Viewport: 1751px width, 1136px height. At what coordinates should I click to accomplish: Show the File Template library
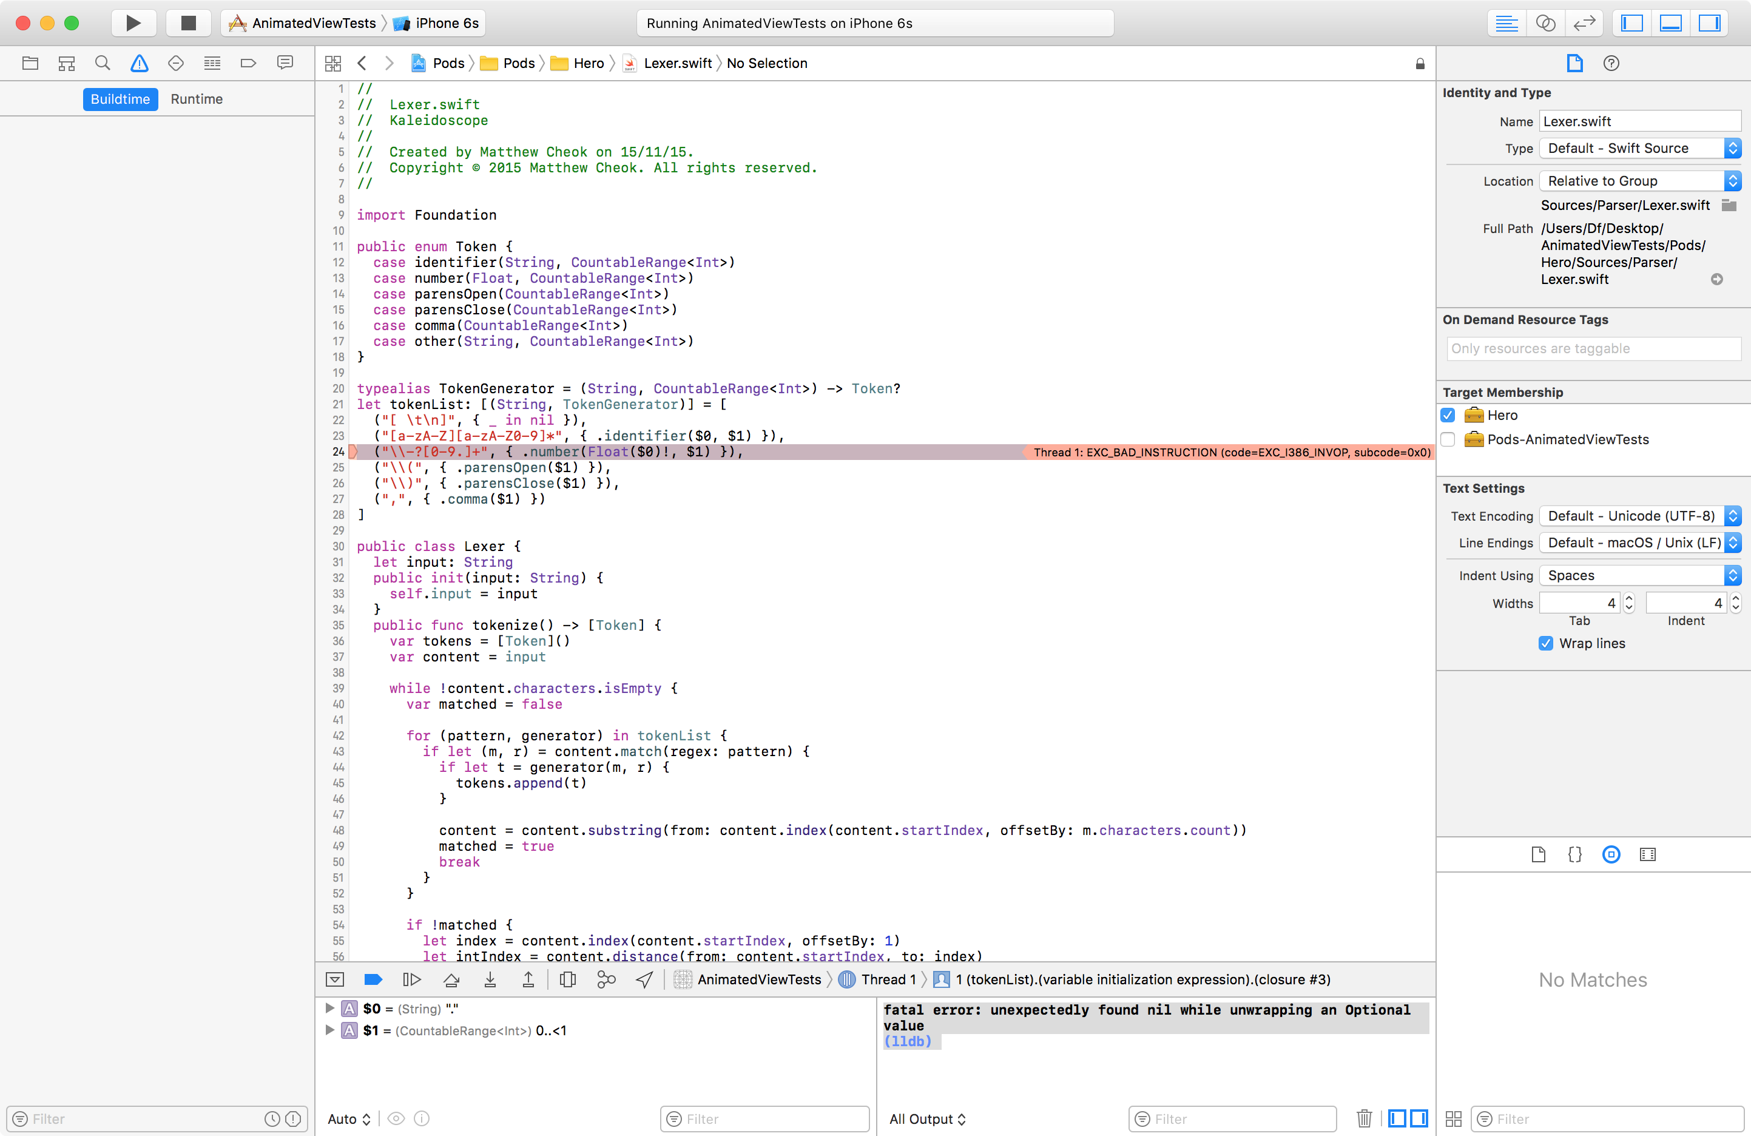pyautogui.click(x=1539, y=854)
